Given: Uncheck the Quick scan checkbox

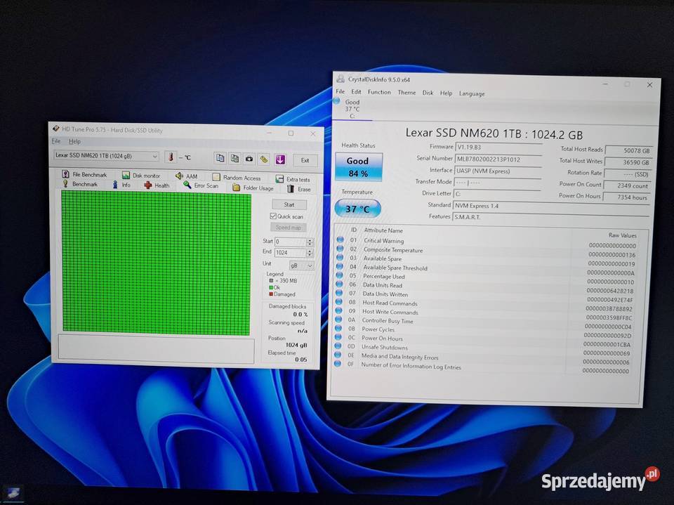Looking at the screenshot, I should [x=273, y=216].
